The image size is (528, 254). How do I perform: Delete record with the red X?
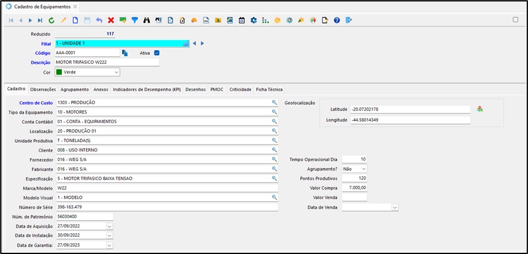click(x=111, y=21)
